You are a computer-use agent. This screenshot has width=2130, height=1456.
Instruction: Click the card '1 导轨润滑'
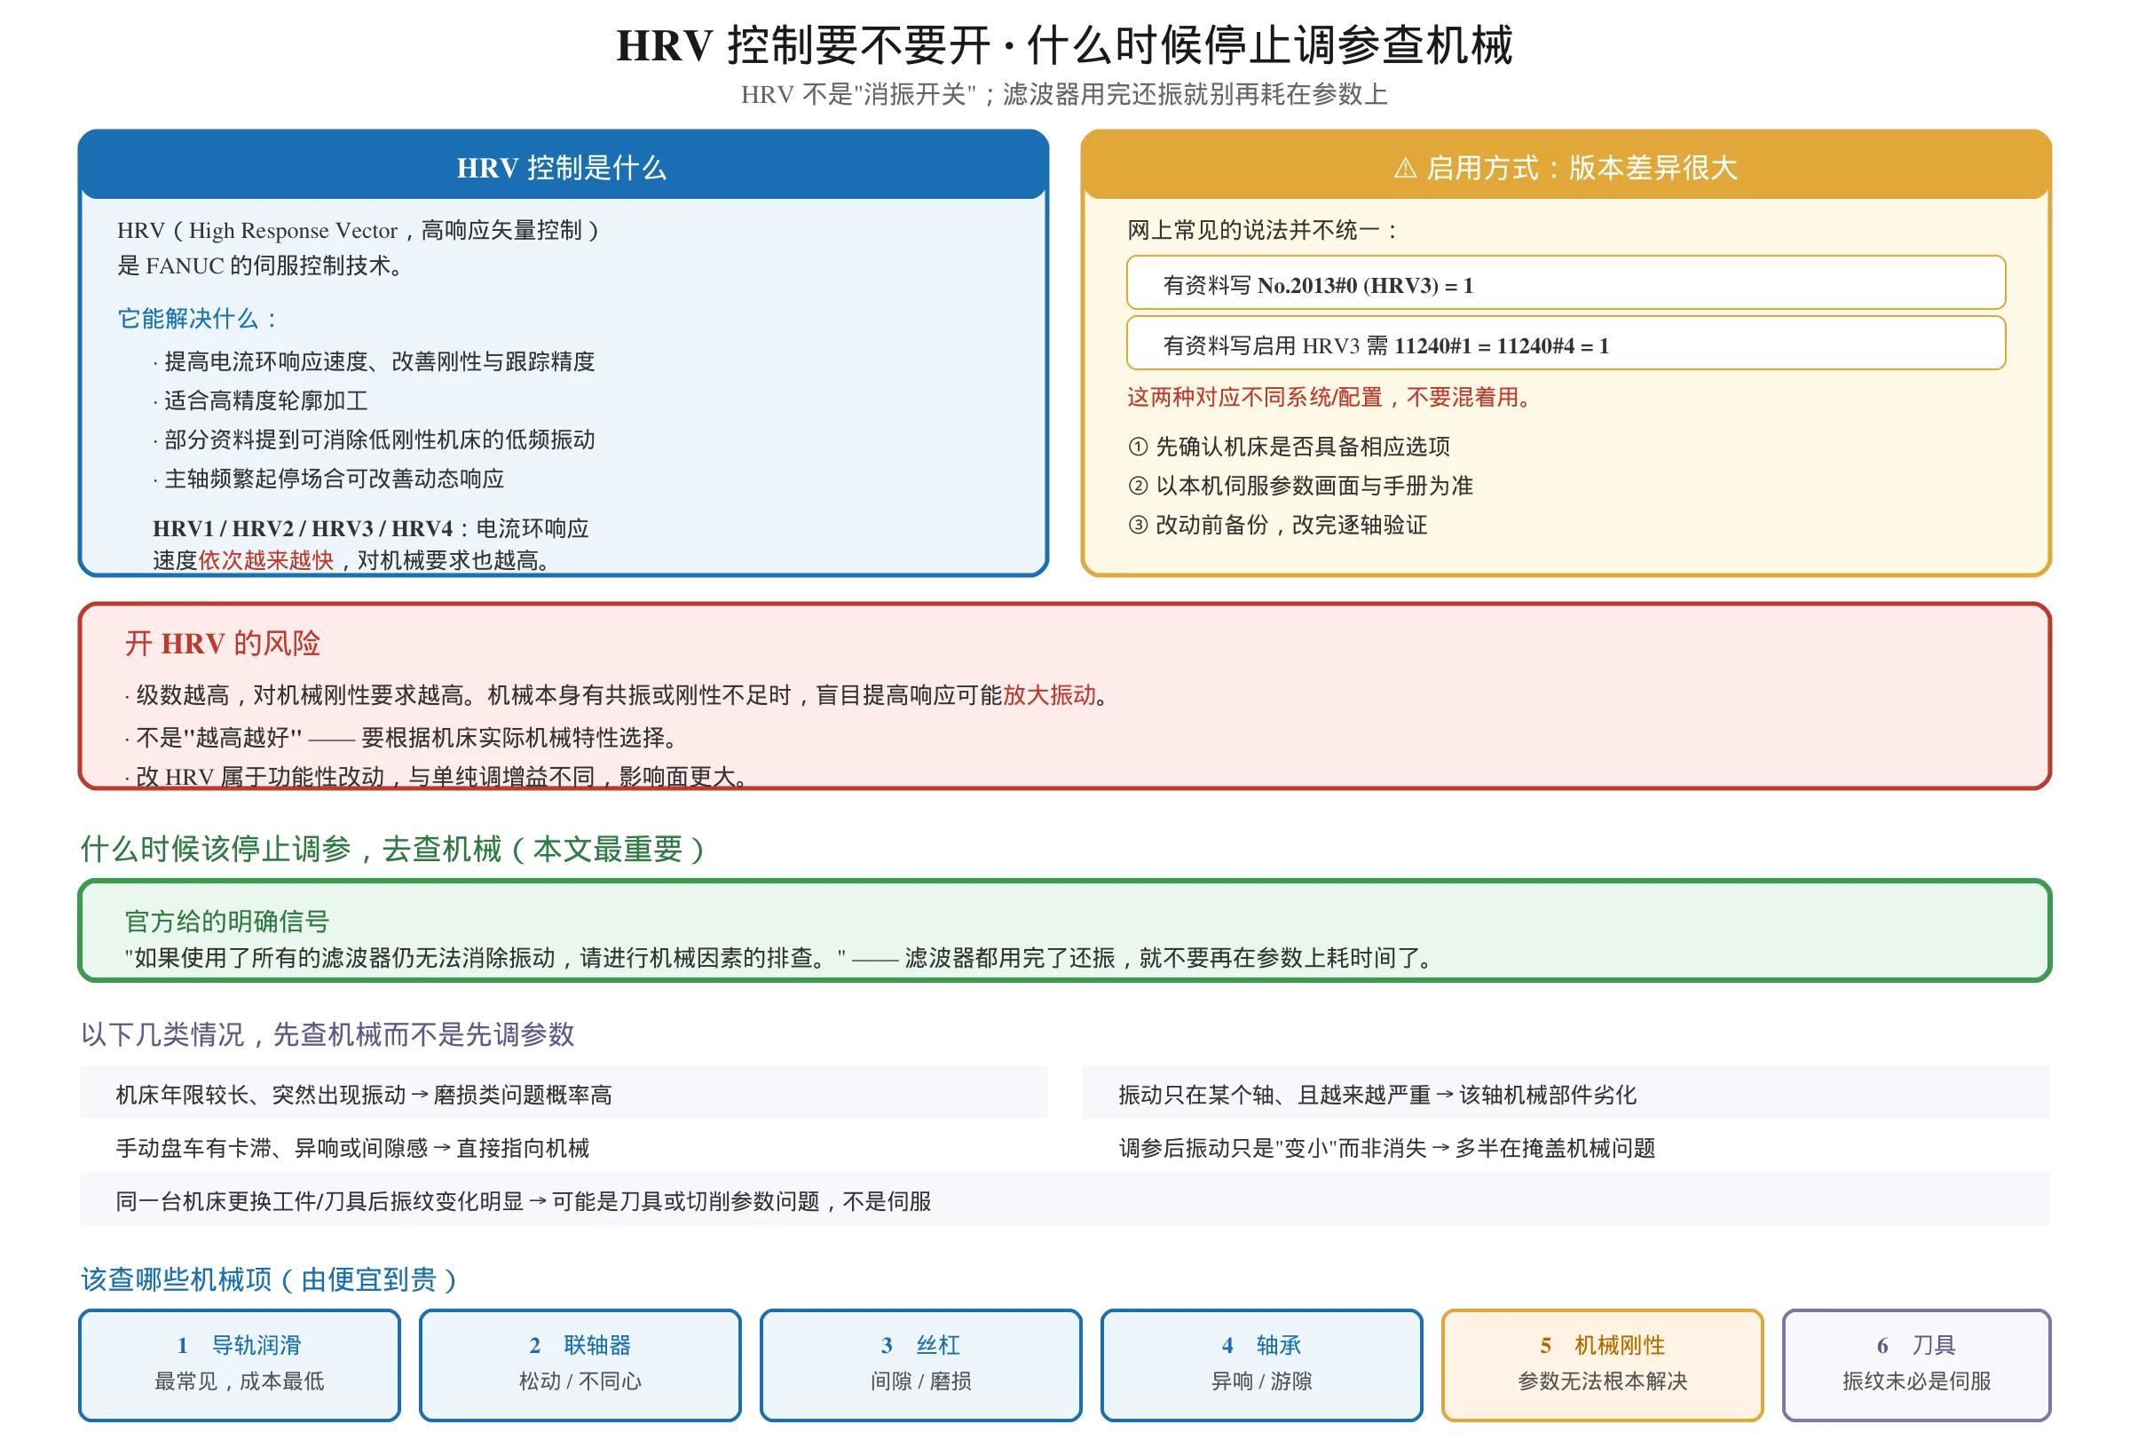point(240,1364)
